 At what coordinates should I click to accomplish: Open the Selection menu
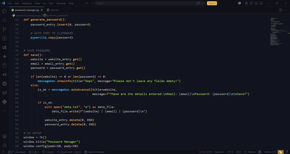pos(27,3)
